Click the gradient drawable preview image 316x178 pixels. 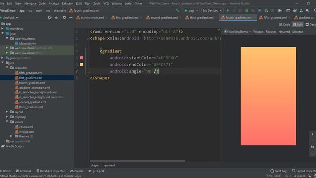269,96
